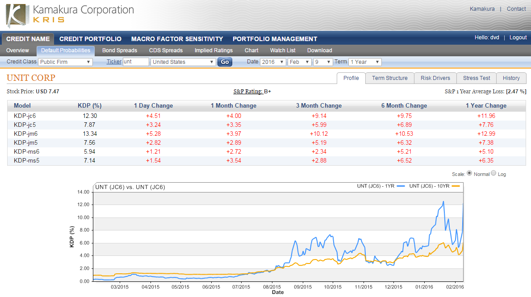Click the 6 Month Change column header
This screenshot has width=531, height=297.
click(404, 106)
